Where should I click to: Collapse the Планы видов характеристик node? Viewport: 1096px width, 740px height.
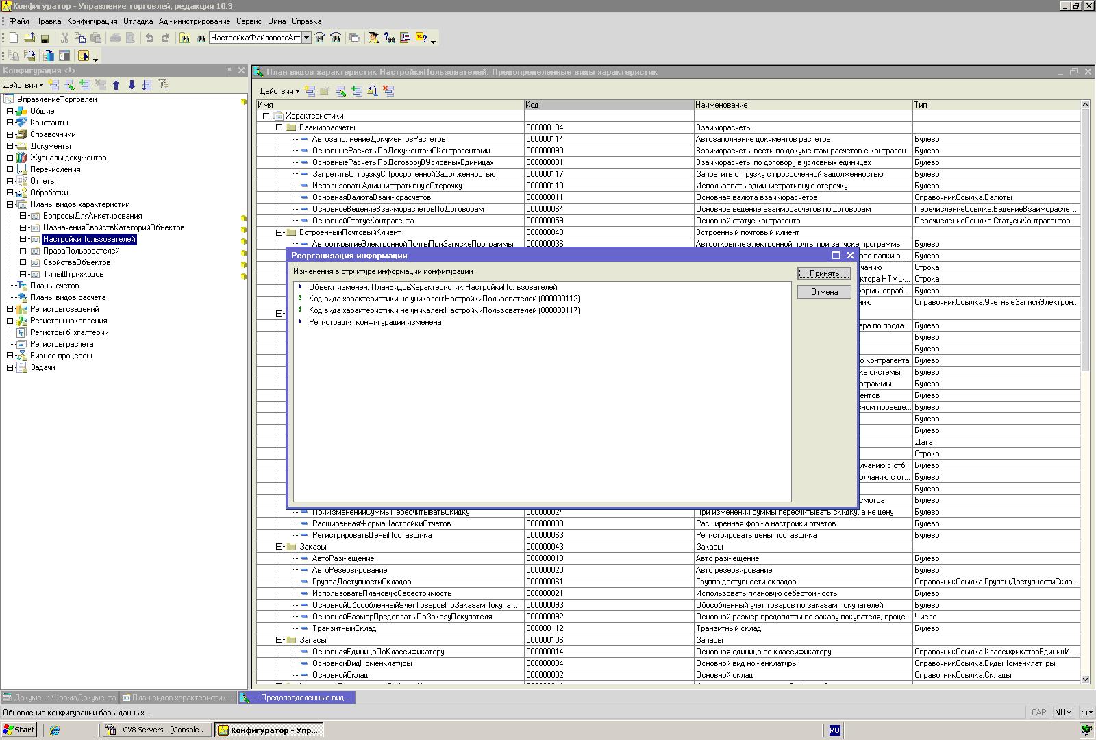(x=10, y=204)
